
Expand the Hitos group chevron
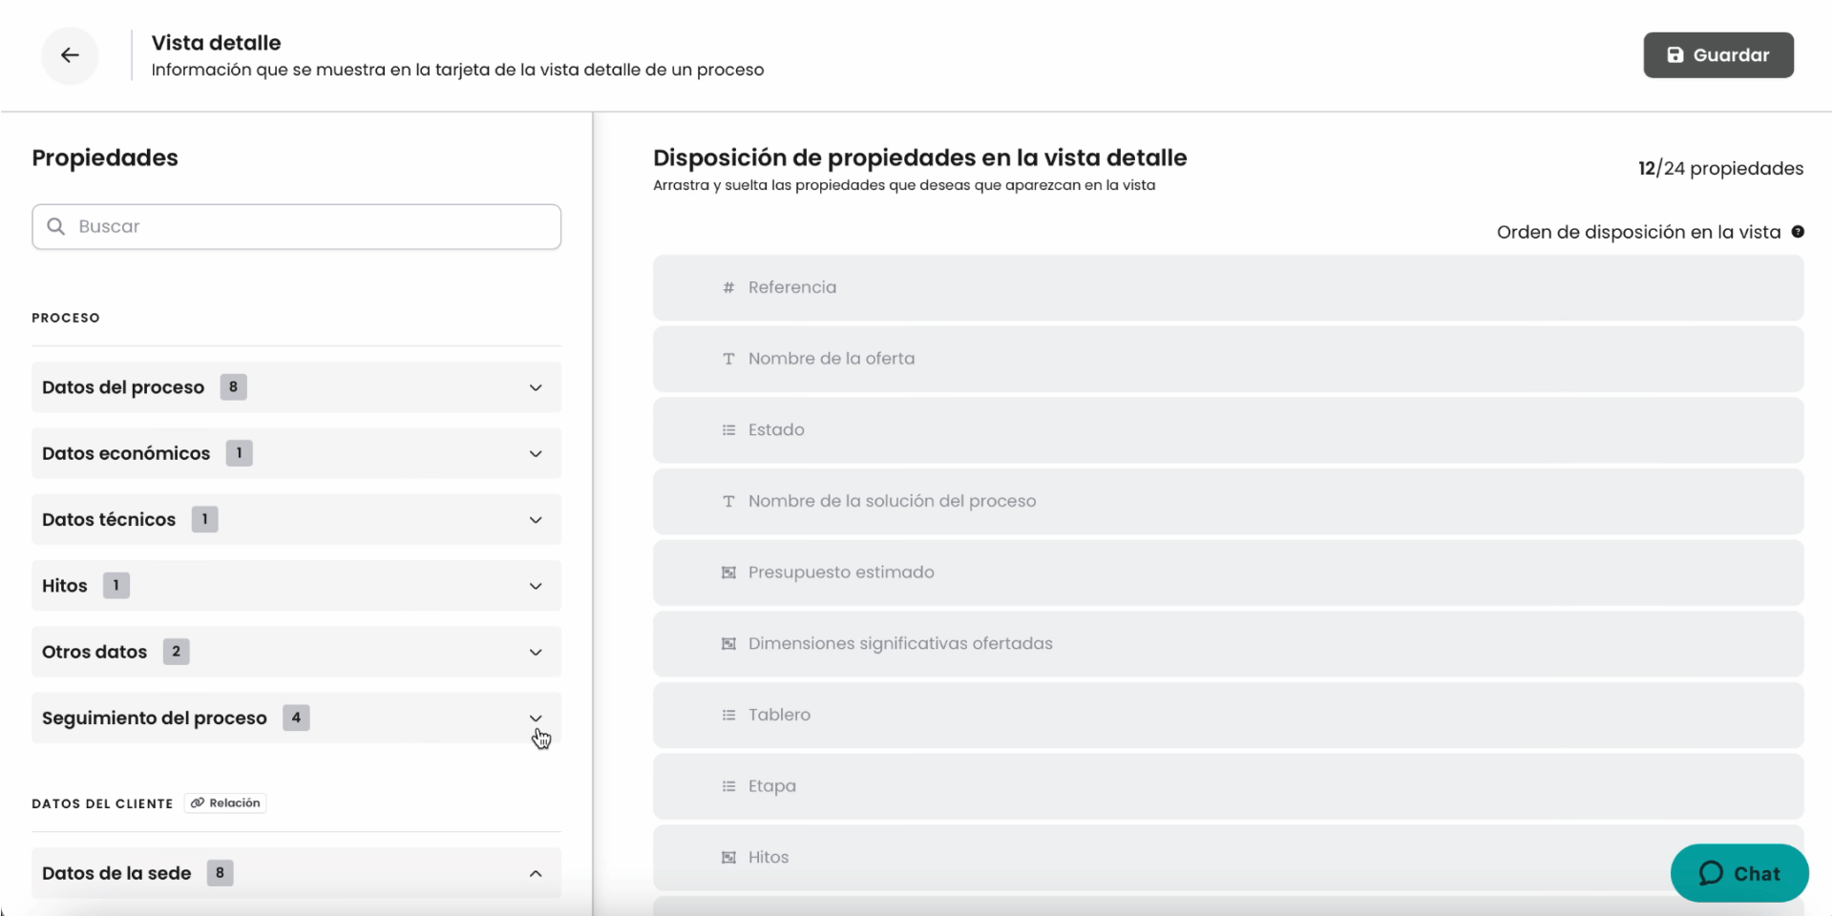[536, 586]
